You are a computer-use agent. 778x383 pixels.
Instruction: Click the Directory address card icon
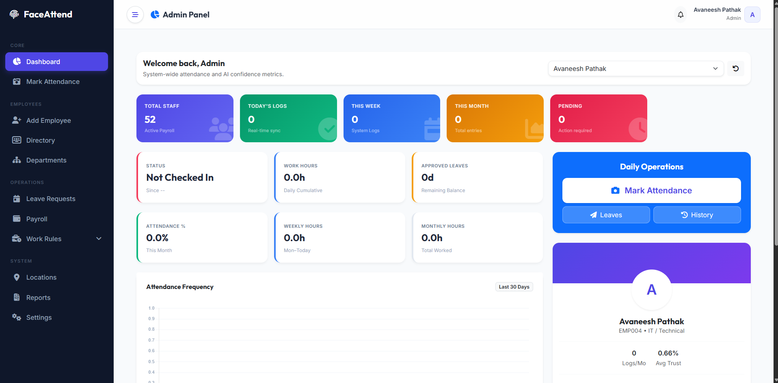point(17,140)
